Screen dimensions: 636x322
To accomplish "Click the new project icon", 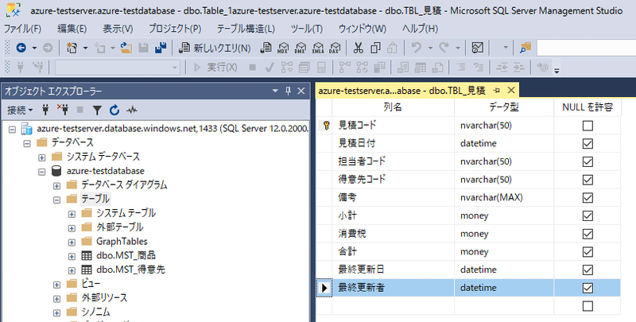I will pos(72,48).
